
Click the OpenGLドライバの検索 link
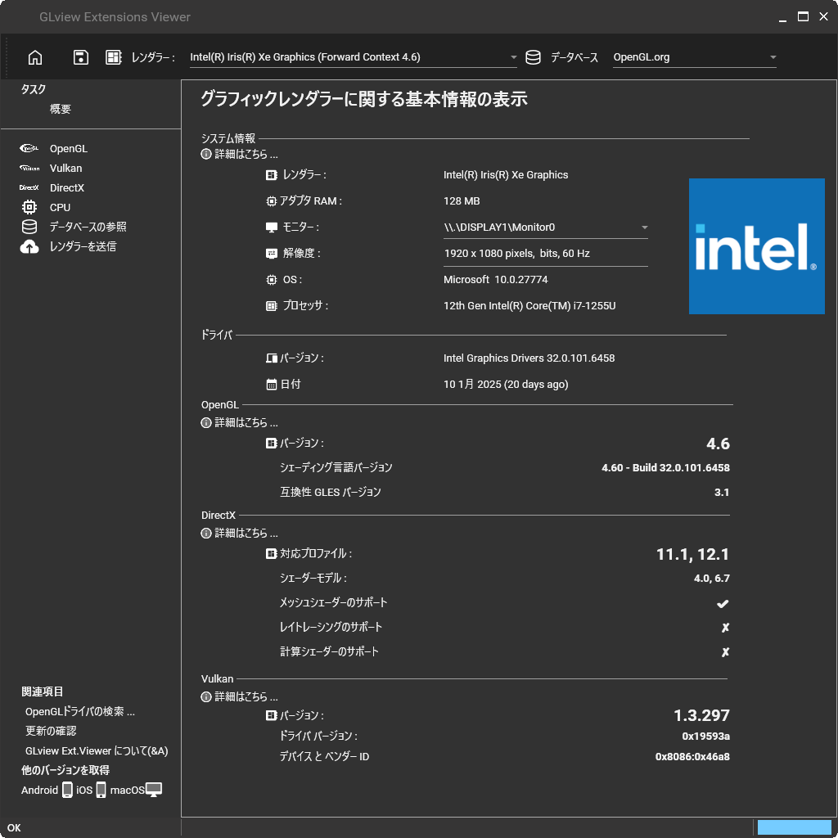coord(80,711)
